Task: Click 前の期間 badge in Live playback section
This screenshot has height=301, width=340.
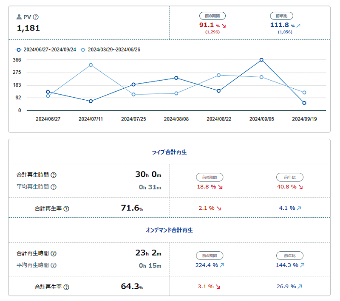Action: click(210, 177)
